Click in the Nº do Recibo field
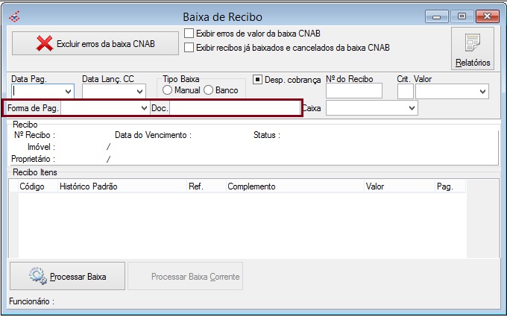The width and height of the screenshot is (507, 317). [x=354, y=91]
